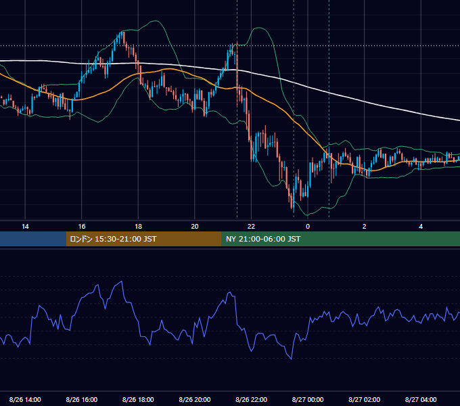Click the blue session bar before London

point(33,239)
